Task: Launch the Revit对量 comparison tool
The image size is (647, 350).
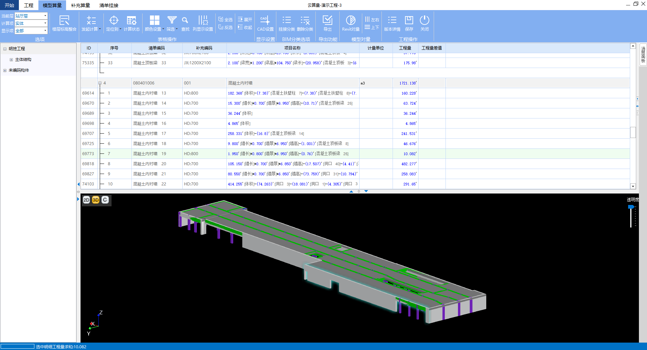Action: [x=351, y=21]
